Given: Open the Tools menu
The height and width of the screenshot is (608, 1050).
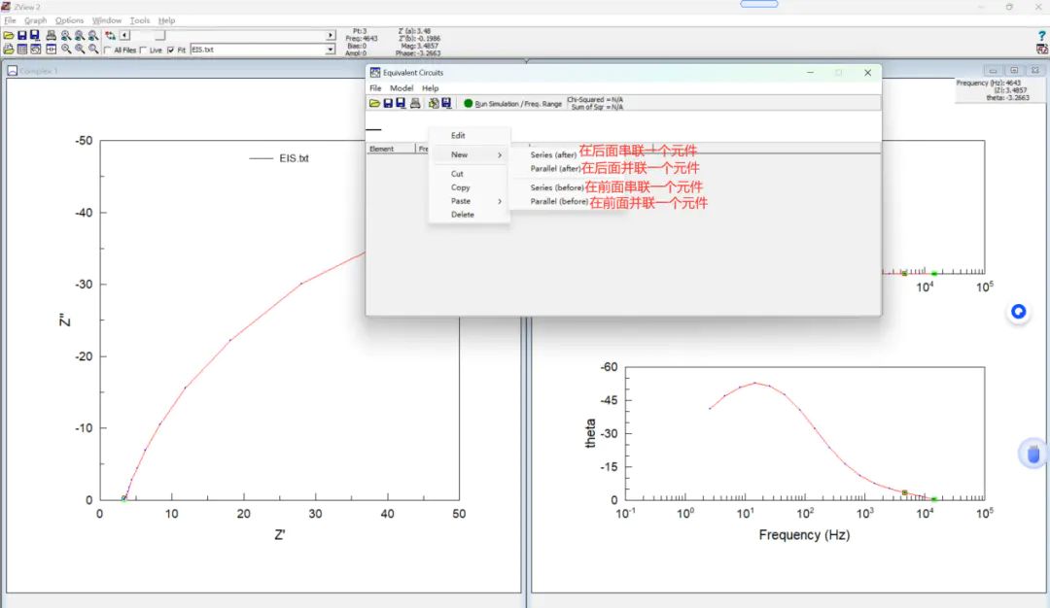Looking at the screenshot, I should coord(139,20).
